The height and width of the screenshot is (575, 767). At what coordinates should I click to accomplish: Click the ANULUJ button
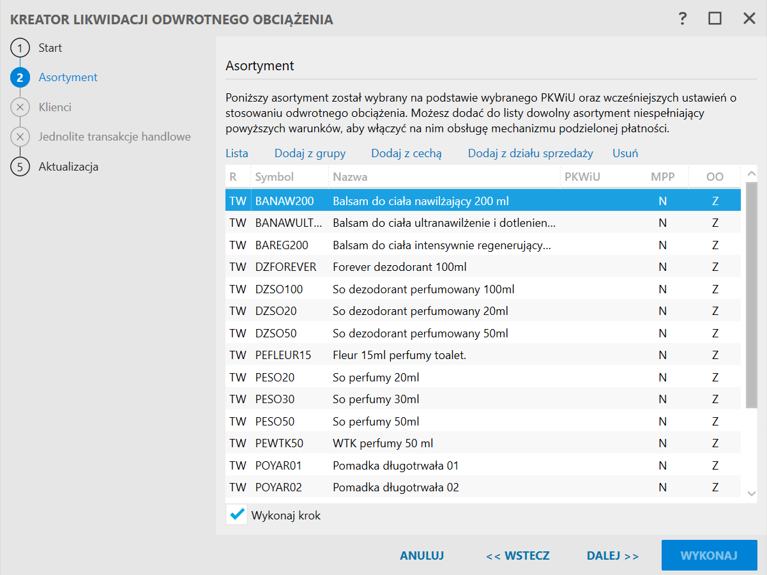click(x=422, y=556)
